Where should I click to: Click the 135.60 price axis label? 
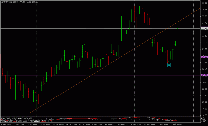[x=204, y=16]
